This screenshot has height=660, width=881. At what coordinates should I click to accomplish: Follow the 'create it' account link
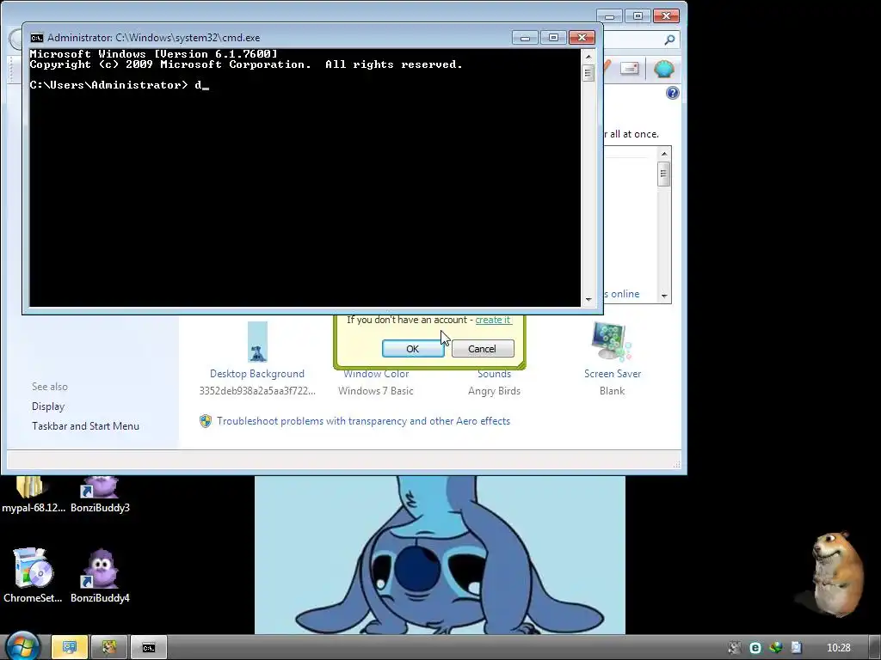(493, 320)
